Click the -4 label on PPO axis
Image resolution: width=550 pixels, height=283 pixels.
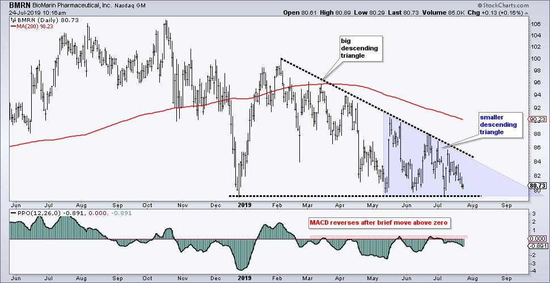534,272
